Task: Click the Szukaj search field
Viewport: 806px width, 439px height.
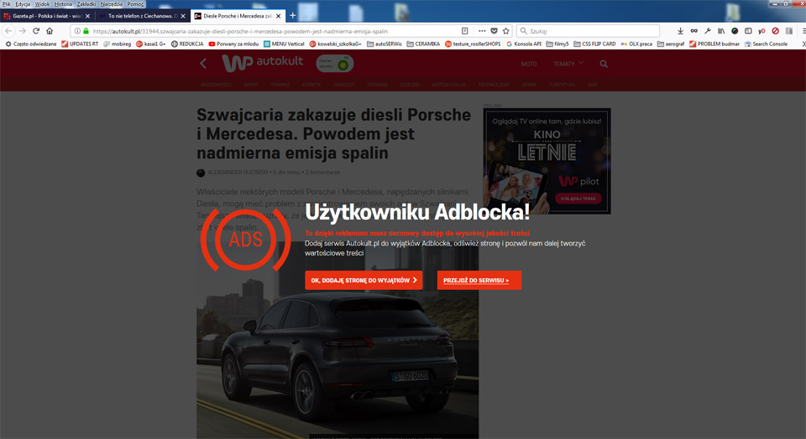Action: [x=588, y=31]
